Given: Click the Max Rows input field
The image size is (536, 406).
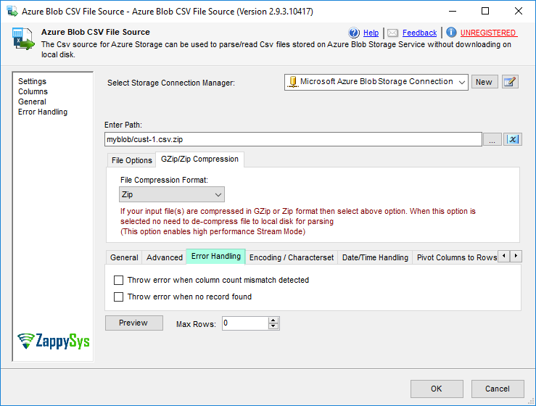Looking at the screenshot, I should pos(245,323).
